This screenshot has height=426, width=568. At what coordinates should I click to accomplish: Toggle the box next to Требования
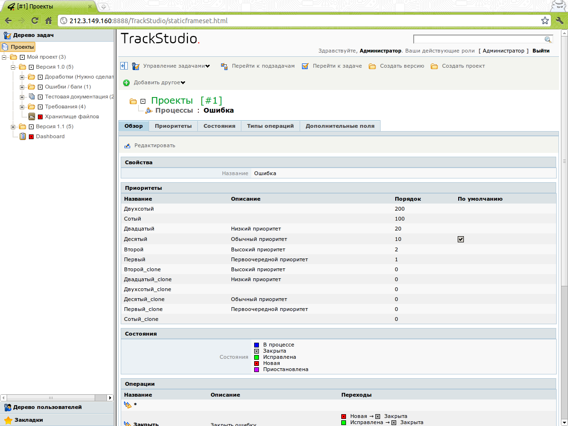tap(40, 106)
